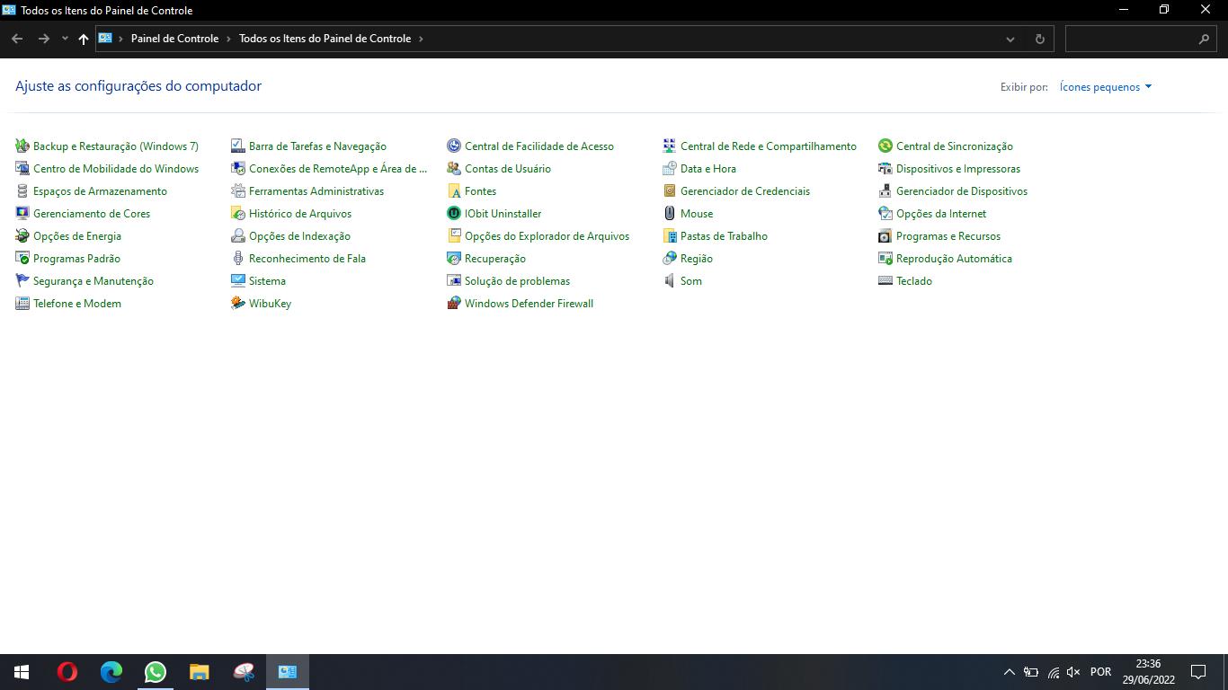Open the Programas e Recursos link

(x=948, y=236)
